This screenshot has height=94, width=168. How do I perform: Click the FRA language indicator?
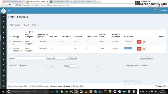point(156,92)
